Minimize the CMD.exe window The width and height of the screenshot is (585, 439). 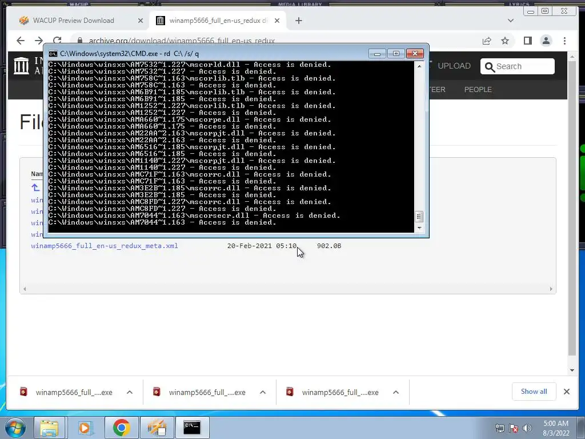point(377,54)
